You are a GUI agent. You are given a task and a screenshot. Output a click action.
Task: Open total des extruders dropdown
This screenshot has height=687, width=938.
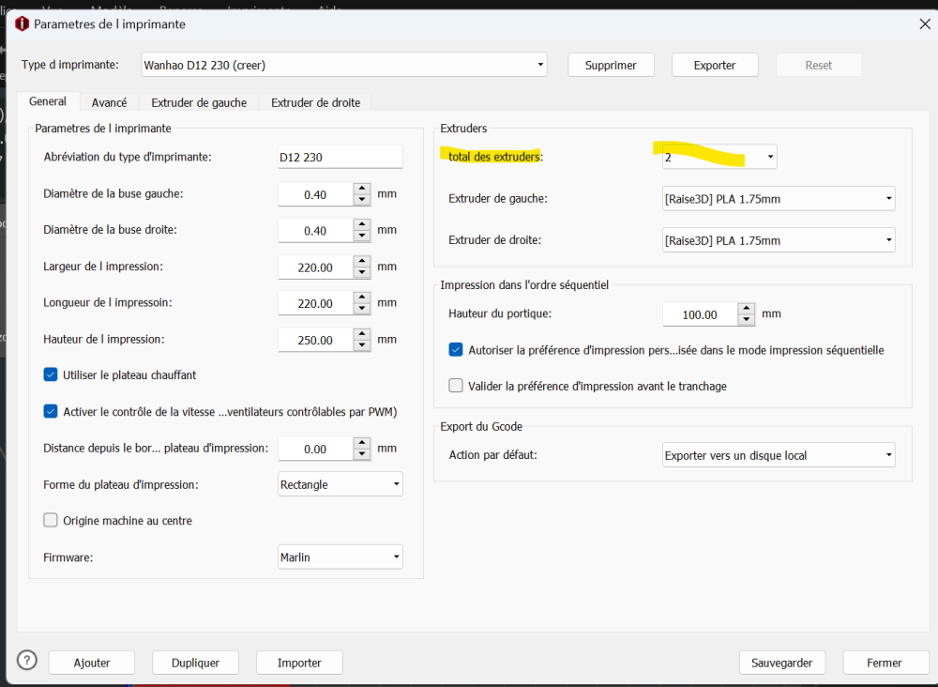[x=719, y=157]
